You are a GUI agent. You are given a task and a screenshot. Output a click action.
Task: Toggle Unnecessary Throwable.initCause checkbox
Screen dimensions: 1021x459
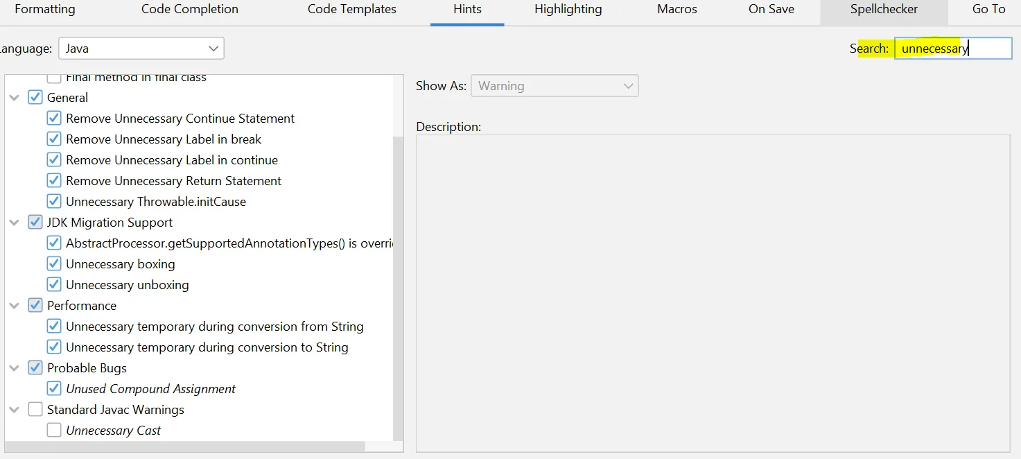[54, 202]
